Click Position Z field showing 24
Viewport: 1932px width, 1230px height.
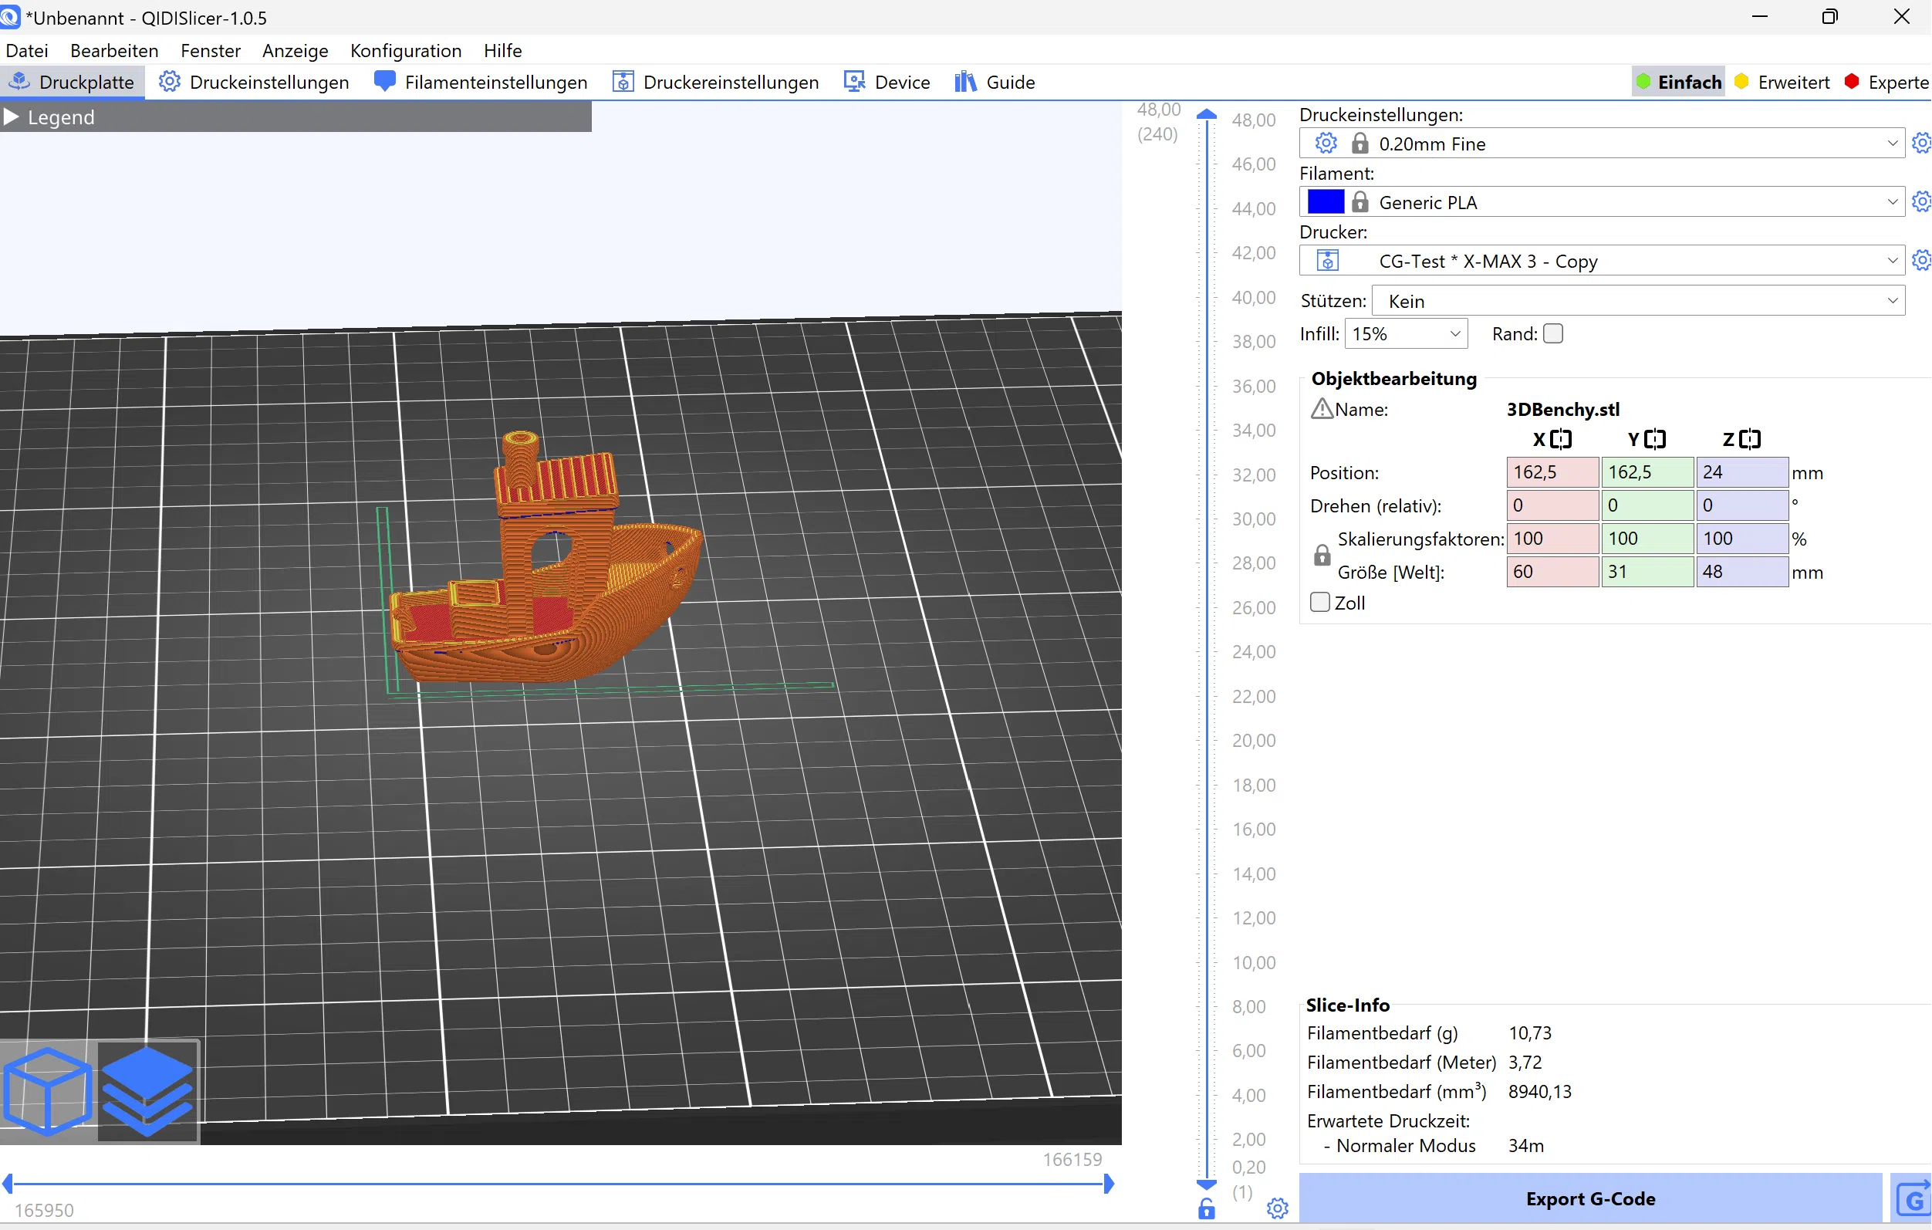[x=1742, y=472]
